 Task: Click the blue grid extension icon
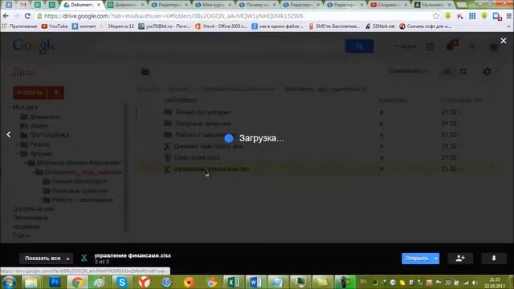pyautogui.click(x=472, y=16)
